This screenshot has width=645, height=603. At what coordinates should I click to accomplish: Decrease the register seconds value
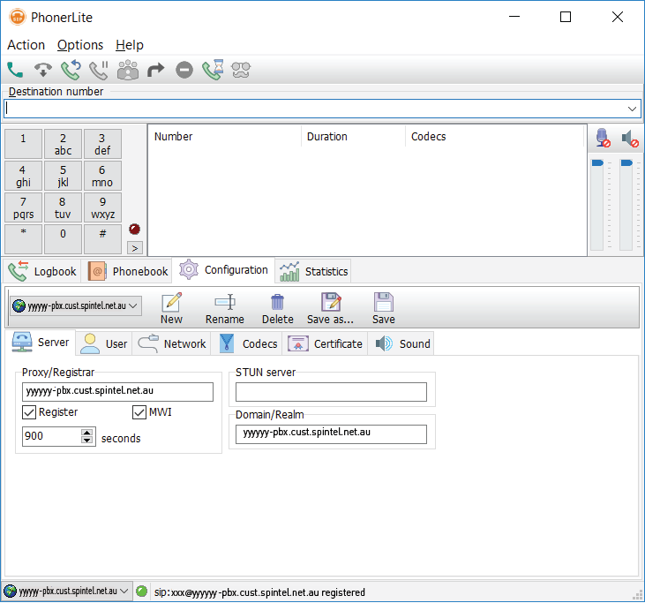(x=86, y=440)
